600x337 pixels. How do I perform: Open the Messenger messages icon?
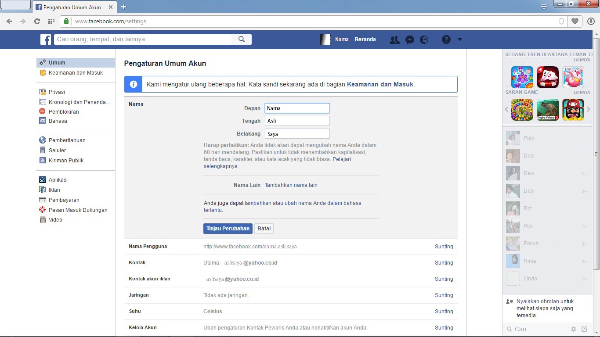coord(409,39)
